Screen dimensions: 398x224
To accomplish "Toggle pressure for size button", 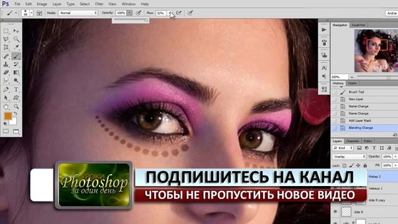I will click(x=190, y=13).
